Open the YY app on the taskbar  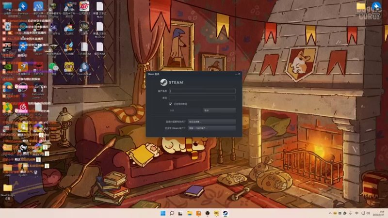216,213
